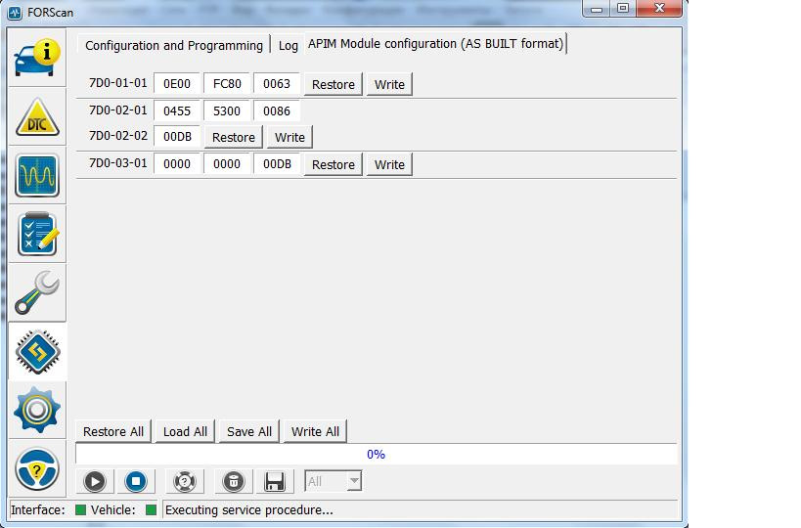Image resolution: width=801 pixels, height=528 pixels.
Task: Click Restore for row 7D0-02-02
Action: pyautogui.click(x=234, y=137)
